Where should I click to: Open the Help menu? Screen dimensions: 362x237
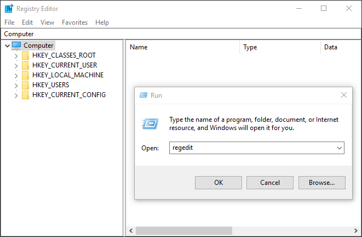point(102,22)
